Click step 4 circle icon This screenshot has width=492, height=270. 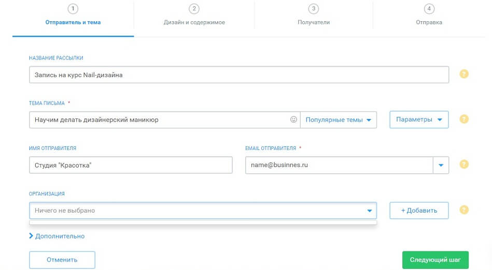[429, 9]
